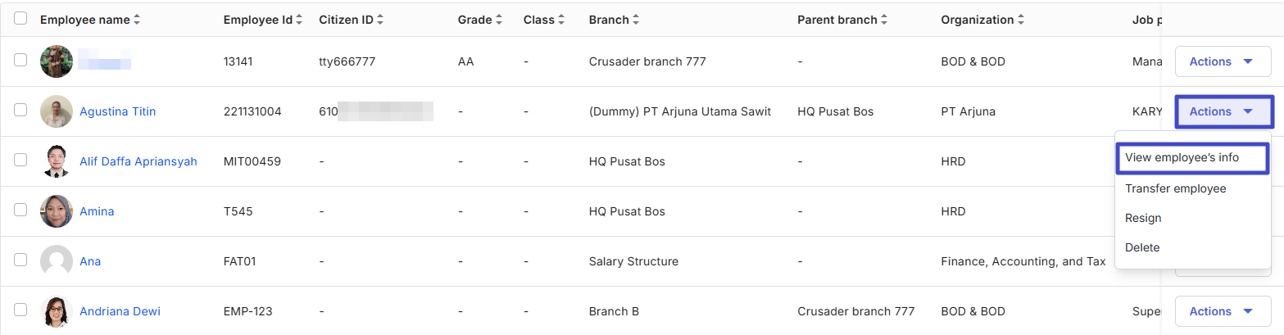Image resolution: width=1284 pixels, height=335 pixels.
Task: Select Delete in the actions menu
Action: [1142, 247]
